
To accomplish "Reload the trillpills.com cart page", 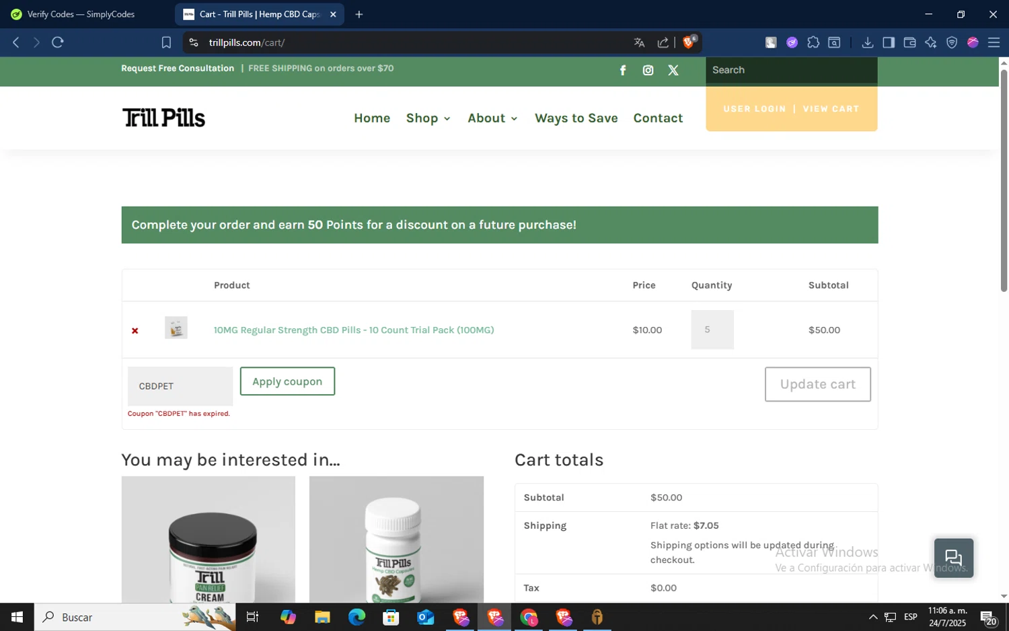I will click(x=58, y=42).
